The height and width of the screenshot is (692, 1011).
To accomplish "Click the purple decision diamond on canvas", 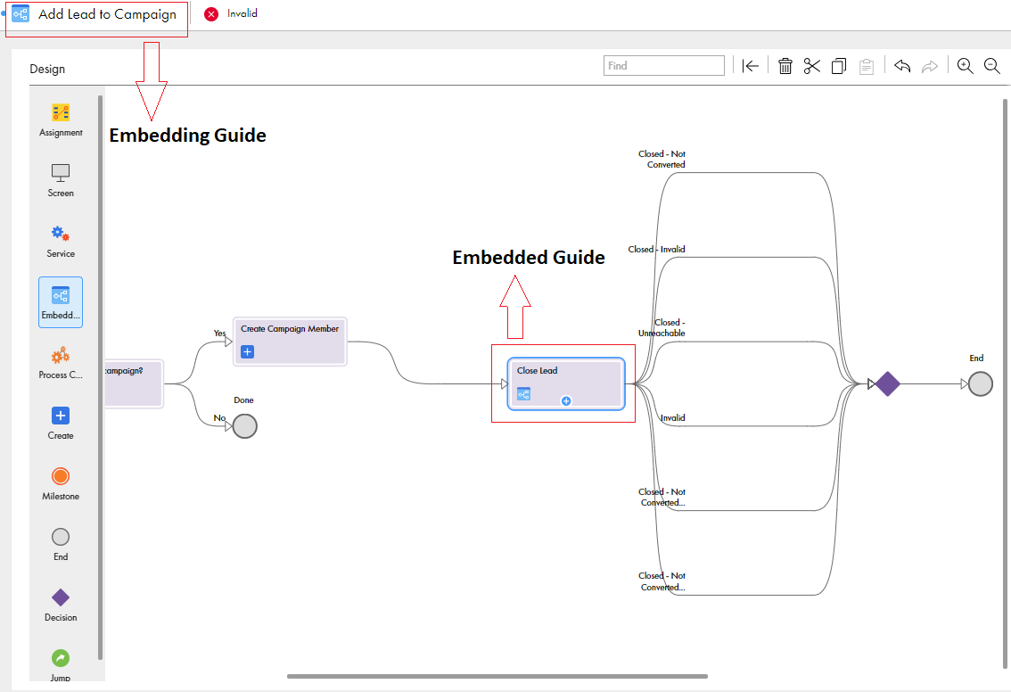I will [888, 384].
